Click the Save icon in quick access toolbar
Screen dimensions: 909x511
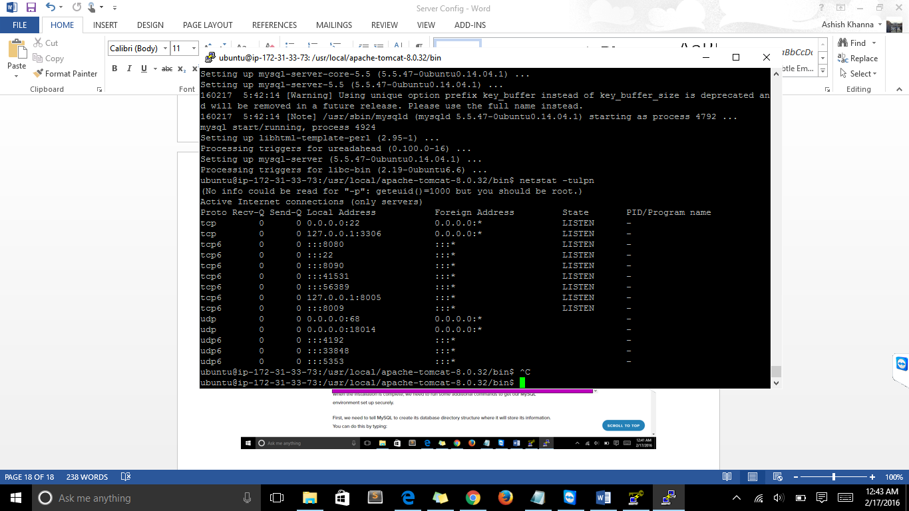[31, 8]
